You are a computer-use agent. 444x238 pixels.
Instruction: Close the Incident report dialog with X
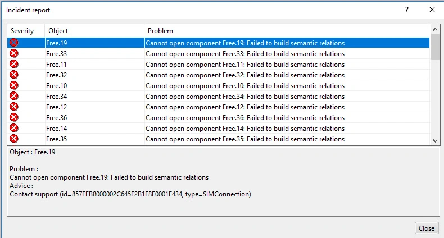click(432, 10)
